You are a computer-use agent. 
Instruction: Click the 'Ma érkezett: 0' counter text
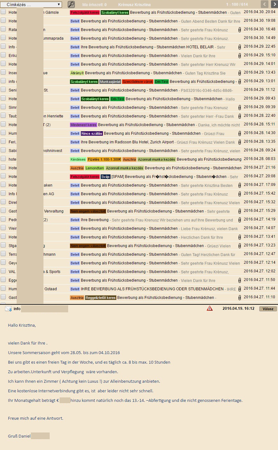pos(95,5)
